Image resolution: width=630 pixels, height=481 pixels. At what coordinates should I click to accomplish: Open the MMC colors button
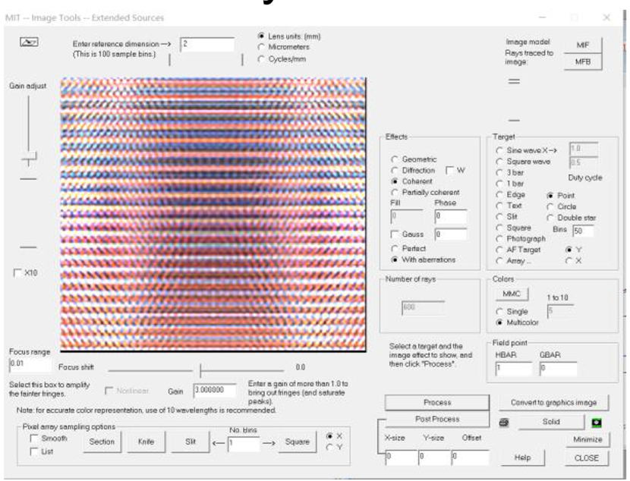click(x=506, y=293)
